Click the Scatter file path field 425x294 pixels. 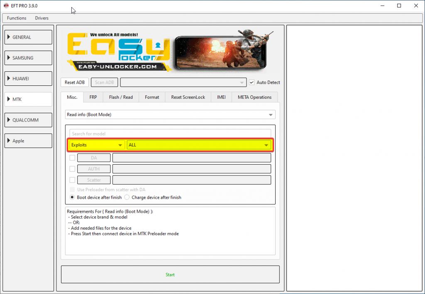click(x=192, y=180)
